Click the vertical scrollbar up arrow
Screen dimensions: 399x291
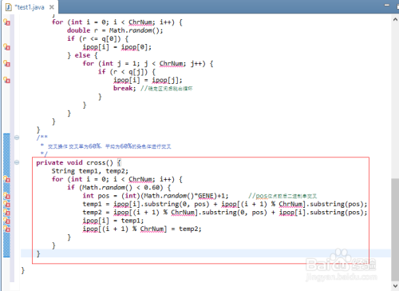[395, 19]
